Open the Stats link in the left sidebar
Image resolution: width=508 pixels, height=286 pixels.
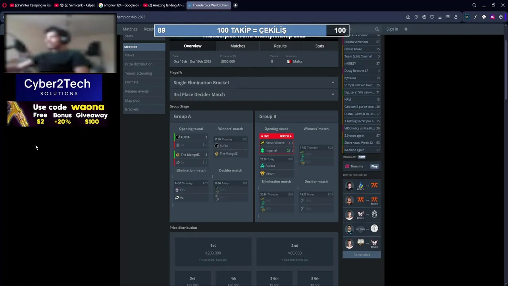129,36
